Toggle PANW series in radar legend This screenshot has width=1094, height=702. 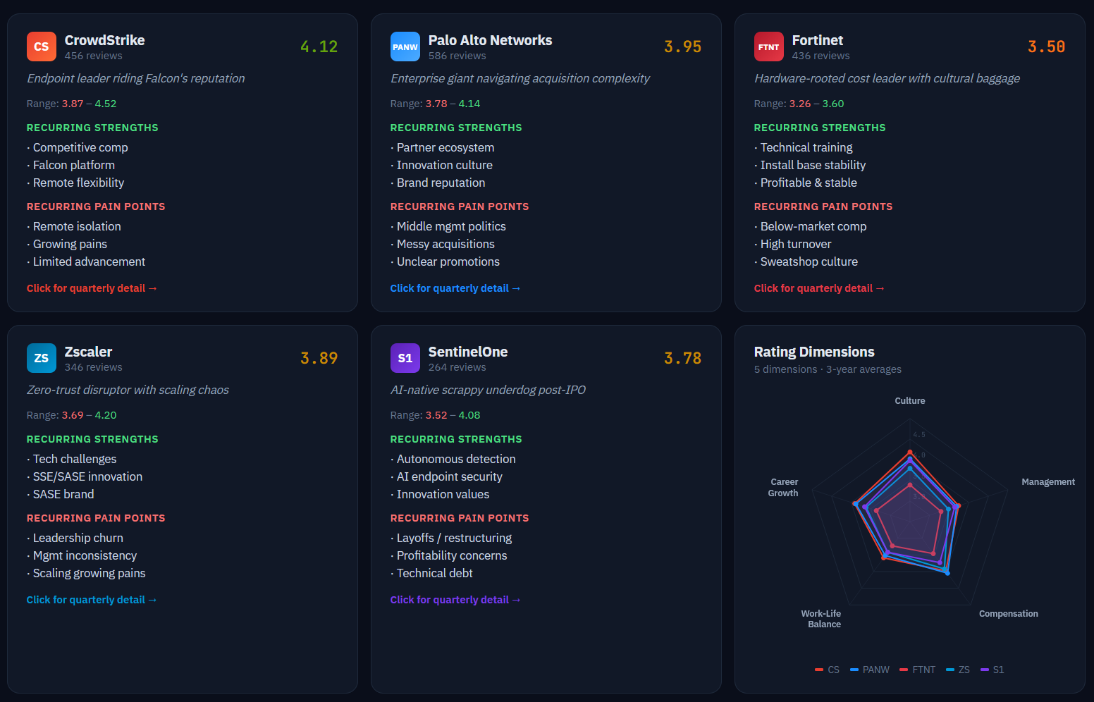point(870,670)
